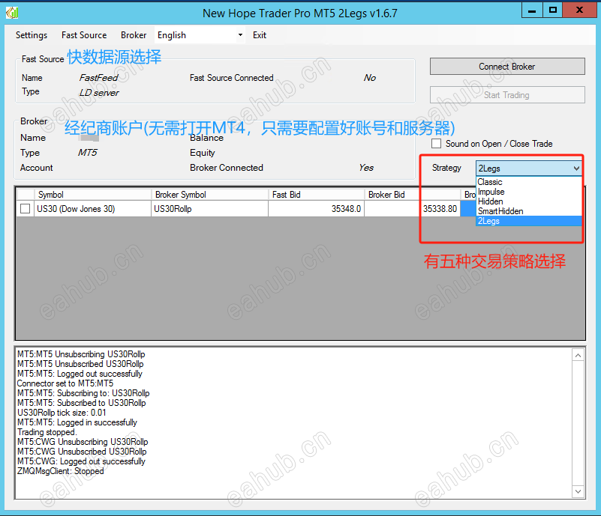Click the Fast Bid column header

pos(316,195)
